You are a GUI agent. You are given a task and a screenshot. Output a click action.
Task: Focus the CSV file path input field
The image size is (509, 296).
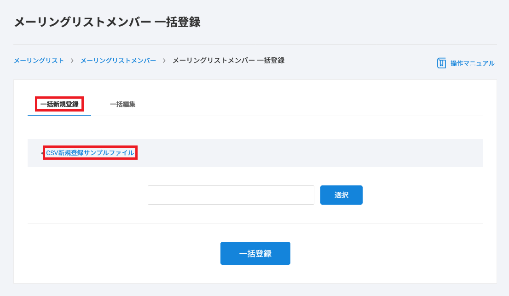[231, 195]
